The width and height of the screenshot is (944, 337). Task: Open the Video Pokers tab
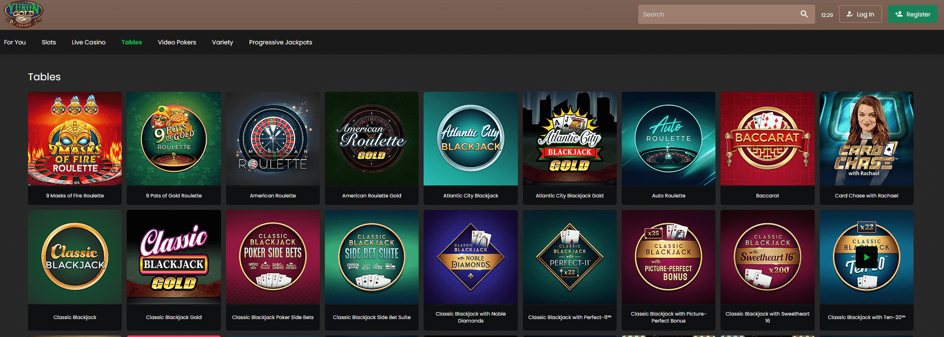coord(177,42)
